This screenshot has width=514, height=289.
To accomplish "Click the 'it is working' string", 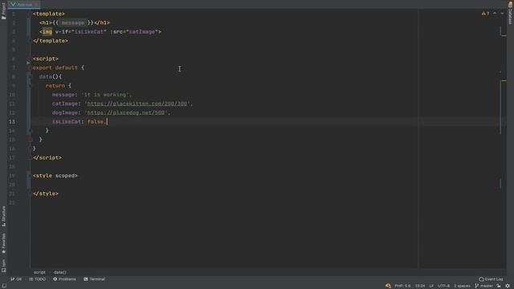I will pyautogui.click(x=105, y=95).
